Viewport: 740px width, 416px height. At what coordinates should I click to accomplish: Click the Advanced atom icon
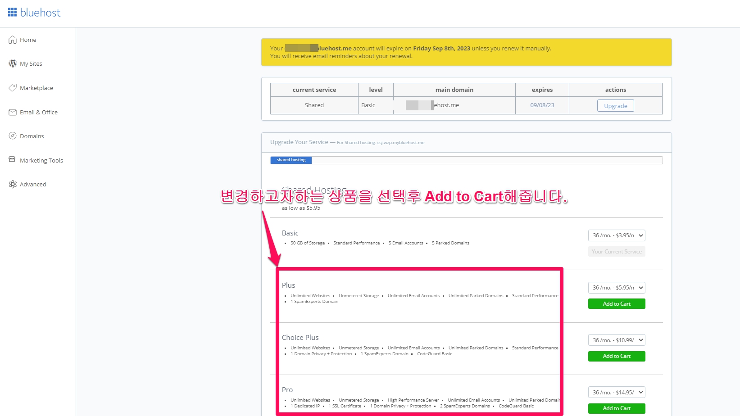point(13,184)
